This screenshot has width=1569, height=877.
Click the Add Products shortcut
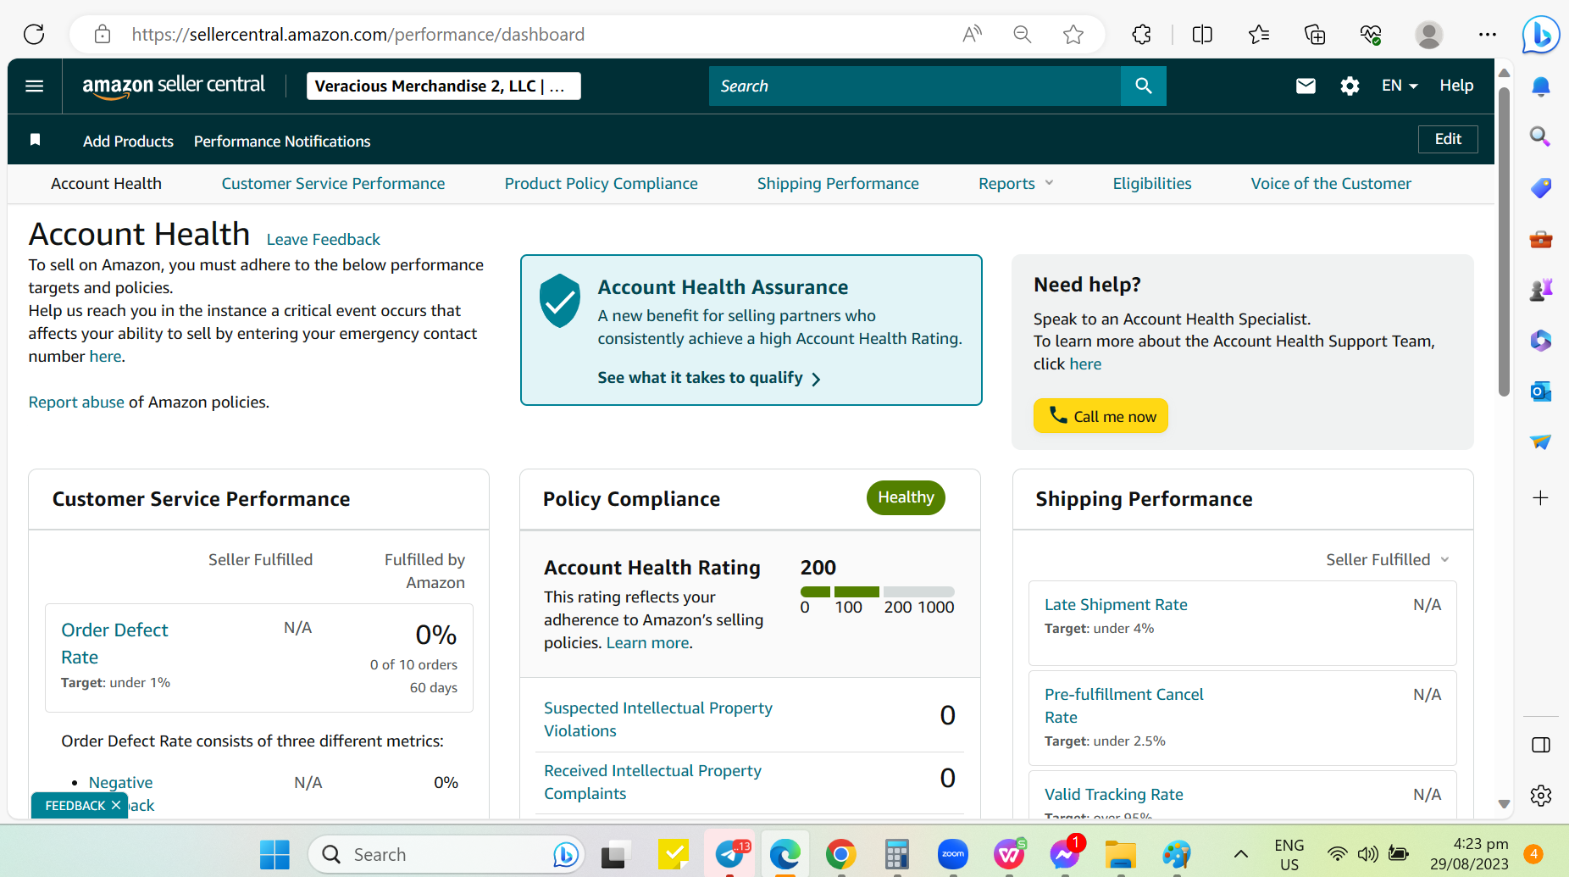pyautogui.click(x=128, y=141)
